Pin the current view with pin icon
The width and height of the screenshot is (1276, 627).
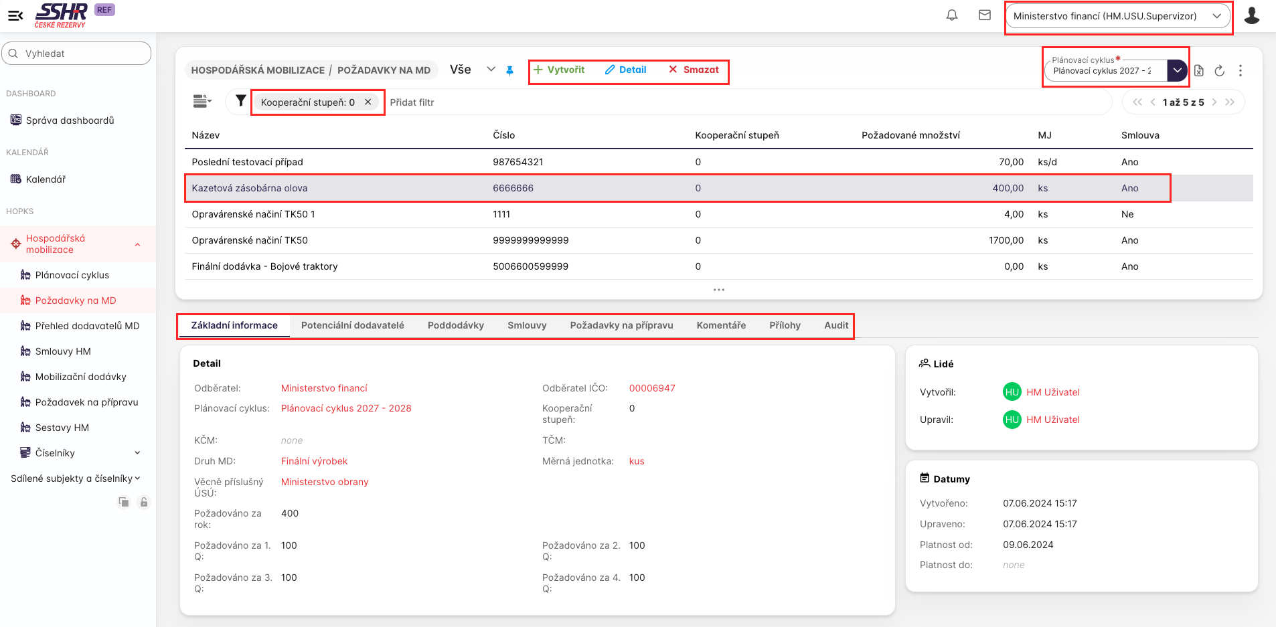click(x=509, y=70)
